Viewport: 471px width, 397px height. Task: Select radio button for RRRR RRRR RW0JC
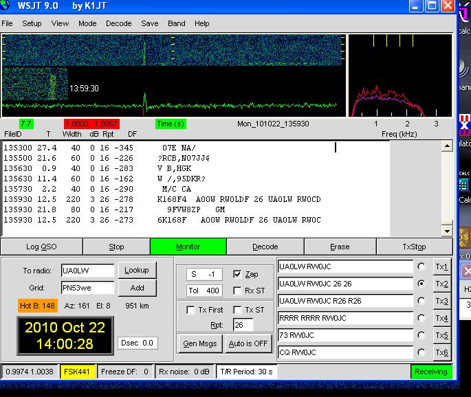point(421,318)
